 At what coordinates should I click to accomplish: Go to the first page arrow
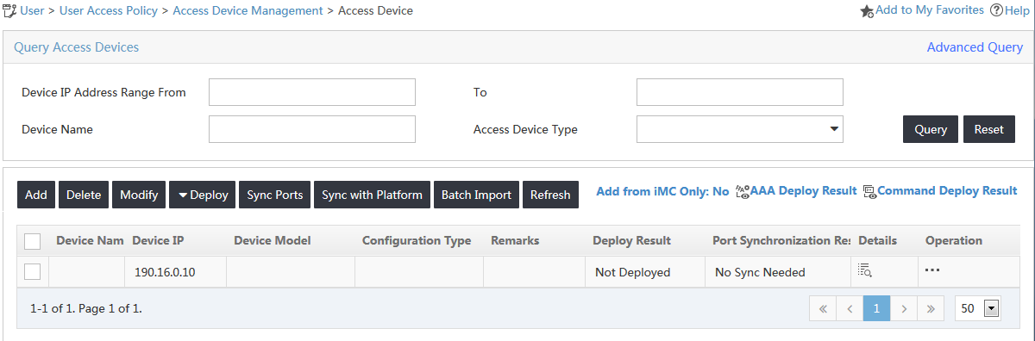pyautogui.click(x=823, y=308)
